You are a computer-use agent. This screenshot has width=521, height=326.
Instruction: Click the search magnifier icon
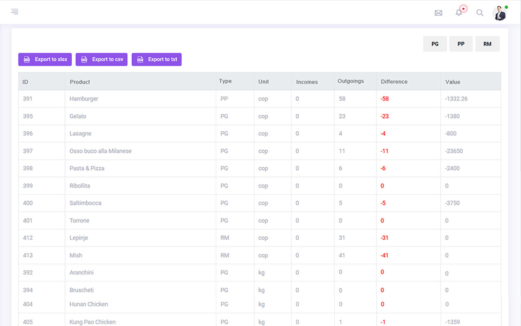(x=480, y=13)
